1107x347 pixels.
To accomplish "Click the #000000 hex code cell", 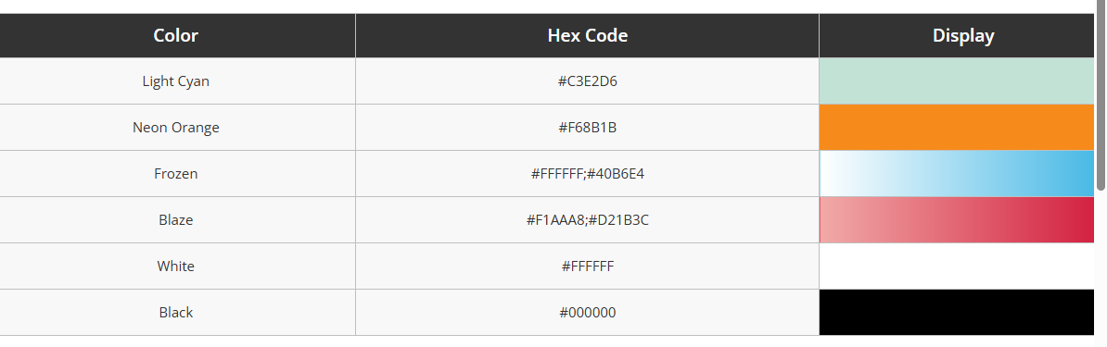I will pyautogui.click(x=588, y=313).
